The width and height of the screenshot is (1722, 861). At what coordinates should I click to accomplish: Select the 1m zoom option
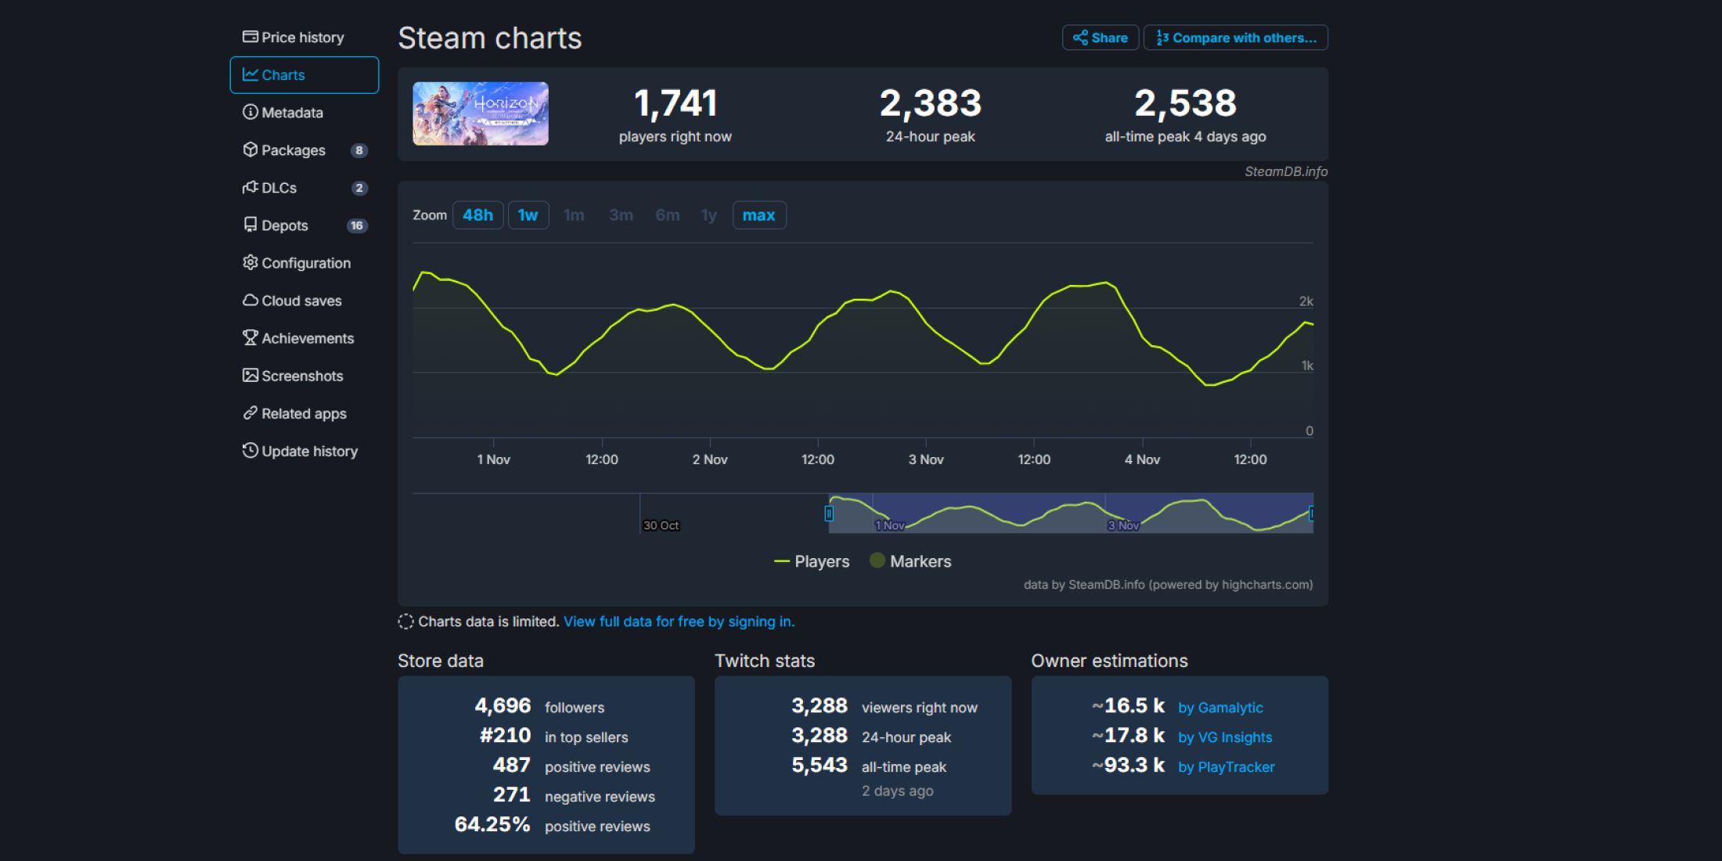pos(574,215)
